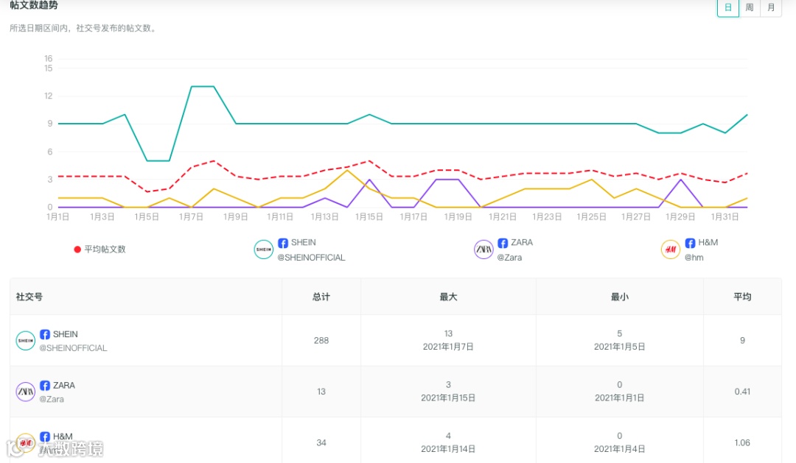Image resolution: width=796 pixels, height=463 pixels.
Task: Open @hm handle in legend
Action: pos(694,258)
